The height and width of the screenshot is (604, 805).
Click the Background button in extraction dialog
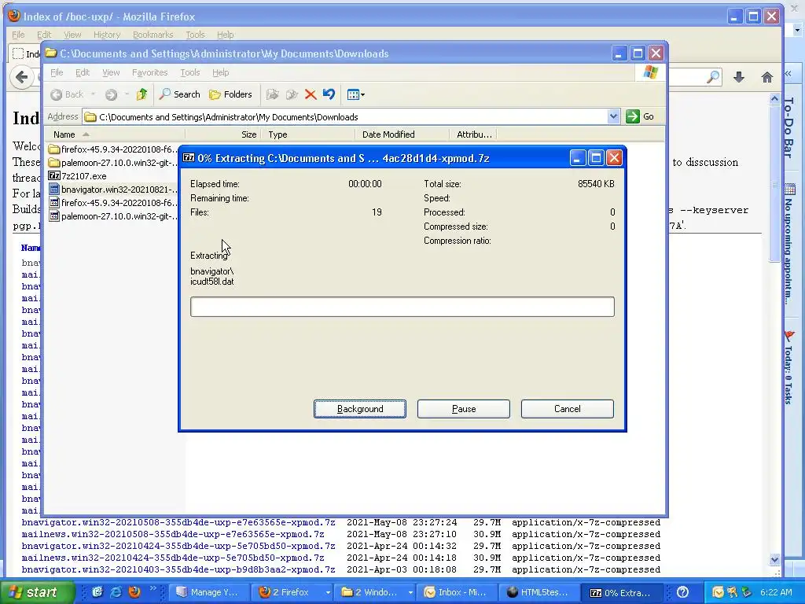point(359,409)
